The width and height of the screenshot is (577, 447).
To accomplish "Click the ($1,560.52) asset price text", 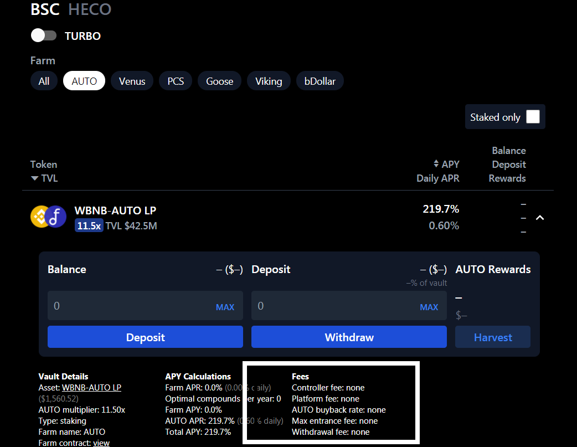I will tap(59, 399).
